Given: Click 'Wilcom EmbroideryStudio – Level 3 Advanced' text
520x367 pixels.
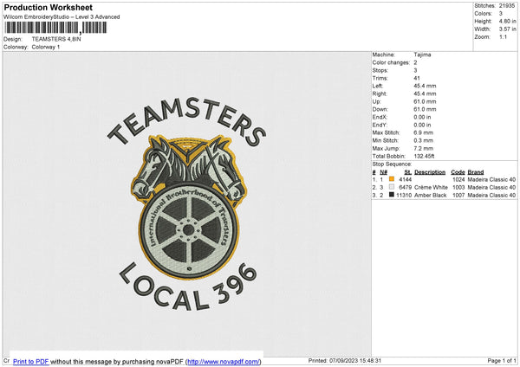Looking at the screenshot, I should (62, 17).
